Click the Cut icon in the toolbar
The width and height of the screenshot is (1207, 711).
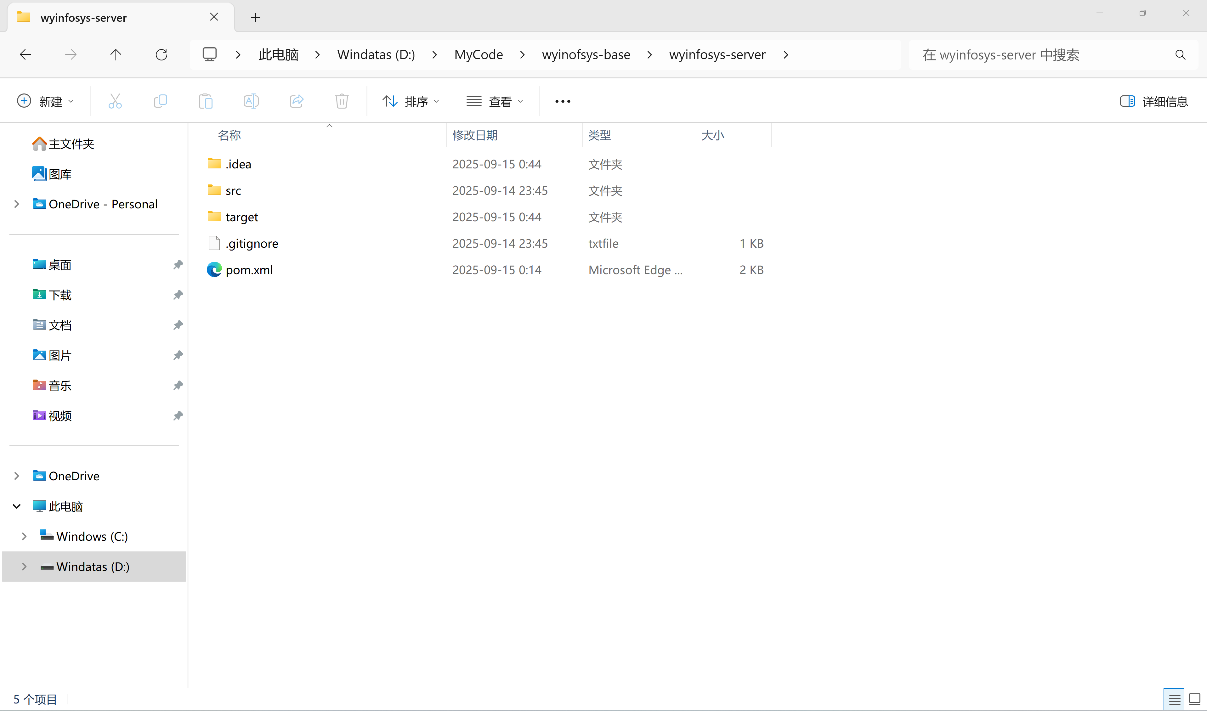[115, 101]
